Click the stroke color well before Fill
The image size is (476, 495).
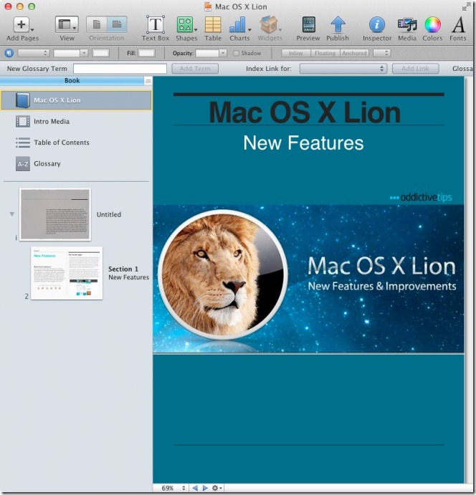tap(100, 53)
